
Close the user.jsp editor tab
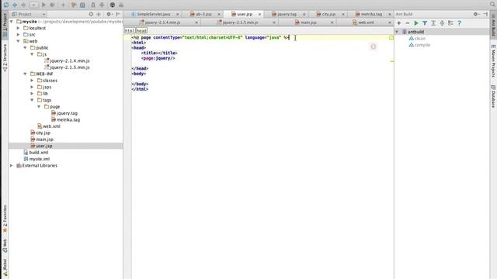point(259,14)
